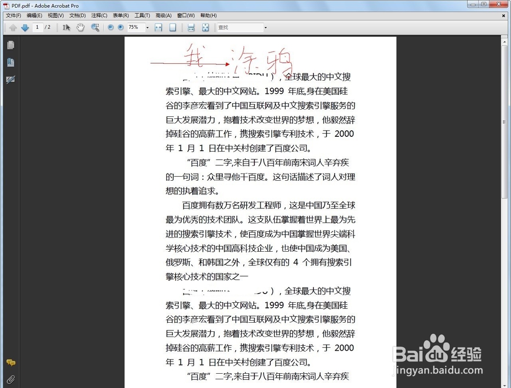Screen dimensions: 511x388
Task: Click the red handwritten 涂鸦 annotation
Action: pos(262,61)
